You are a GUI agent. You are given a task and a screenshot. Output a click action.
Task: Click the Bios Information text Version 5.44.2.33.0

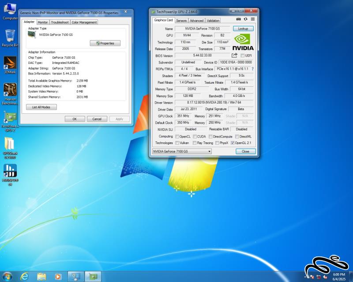pyautogui.click(x=65, y=74)
